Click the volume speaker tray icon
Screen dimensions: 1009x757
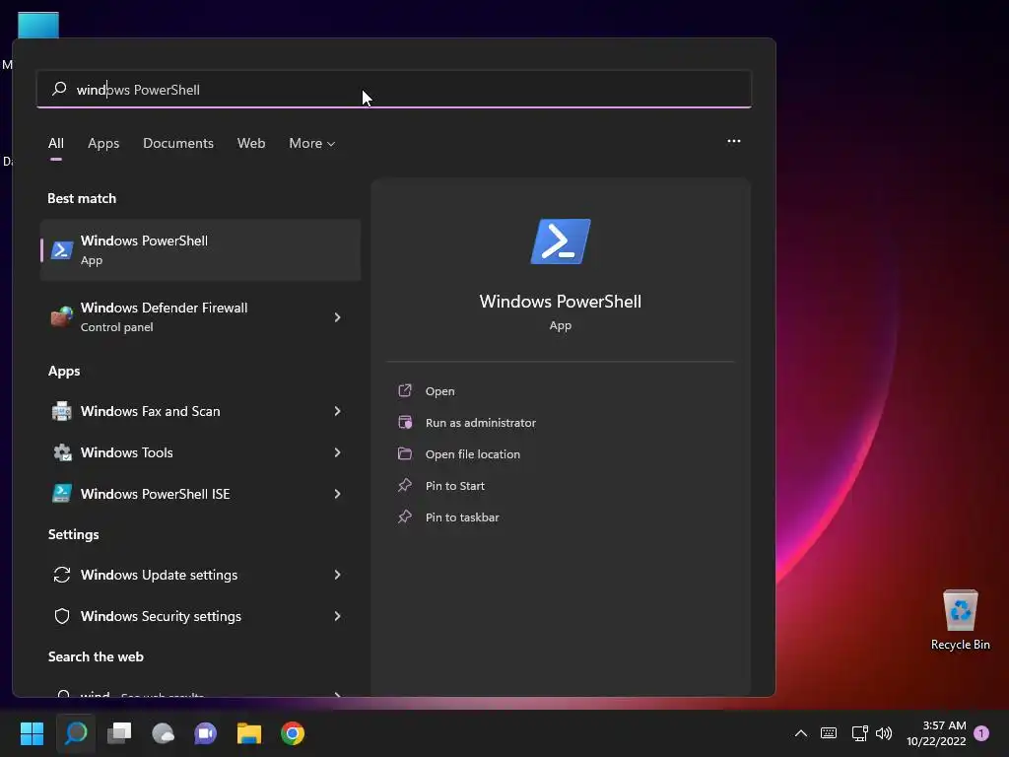pyautogui.click(x=884, y=733)
